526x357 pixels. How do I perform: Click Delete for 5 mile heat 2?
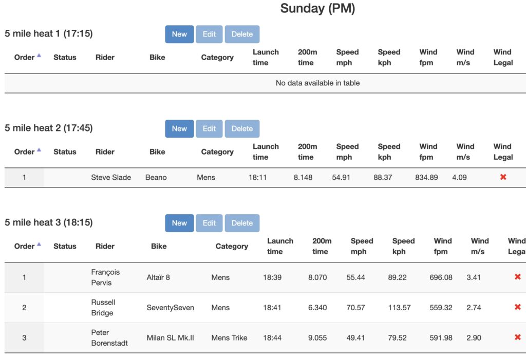[x=242, y=128]
